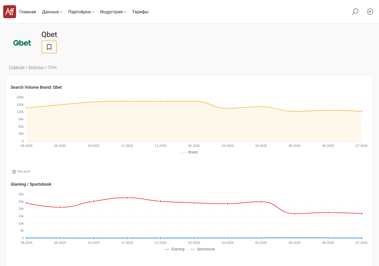Click the red line point at 09.2025

(x=60, y=207)
